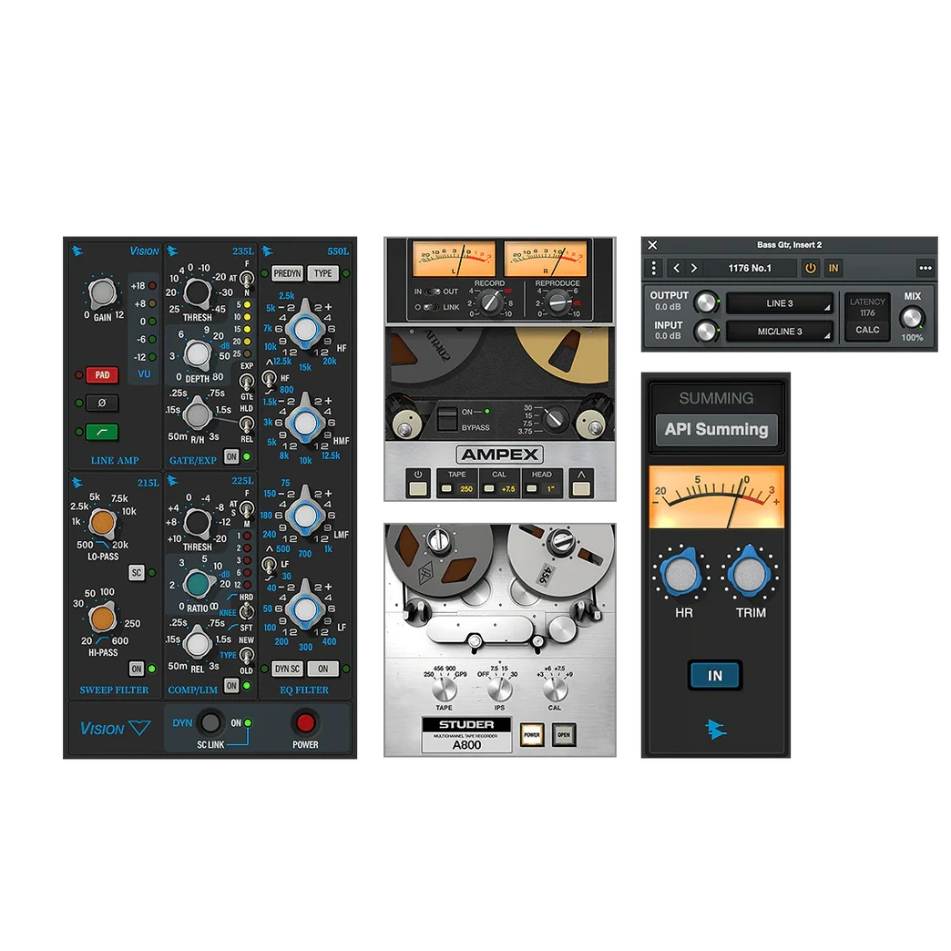The height and width of the screenshot is (951, 951).
Task: Click the API Summing selector button
Action: (x=716, y=429)
